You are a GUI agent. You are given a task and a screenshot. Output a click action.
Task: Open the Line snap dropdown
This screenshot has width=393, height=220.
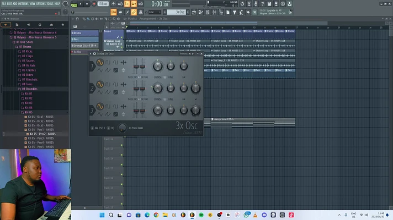[x=155, y=12]
